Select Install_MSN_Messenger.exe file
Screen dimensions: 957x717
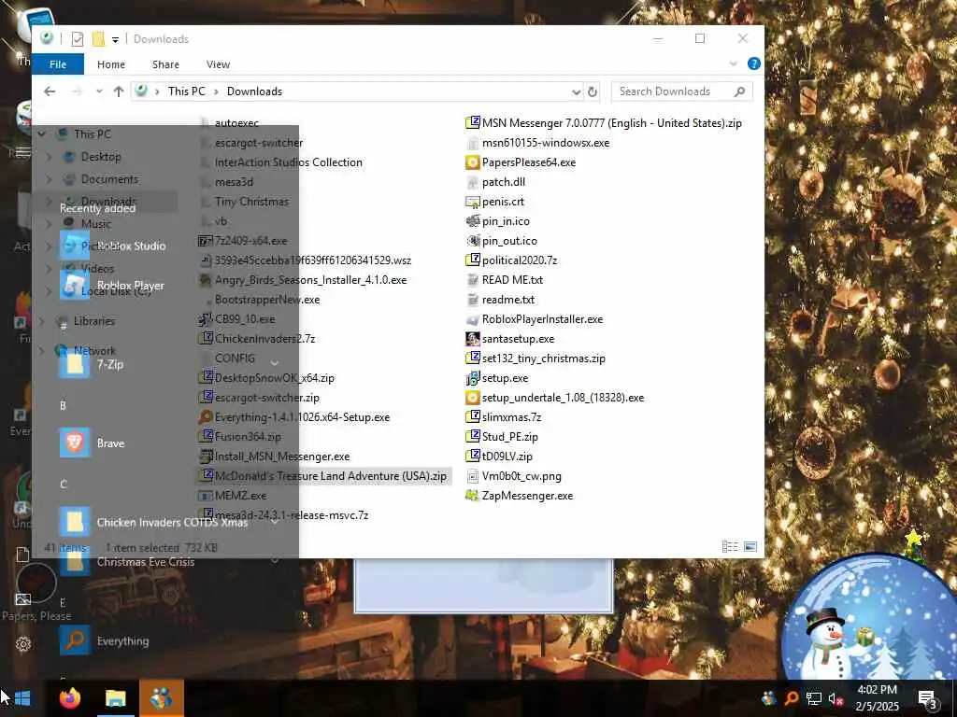point(275,456)
